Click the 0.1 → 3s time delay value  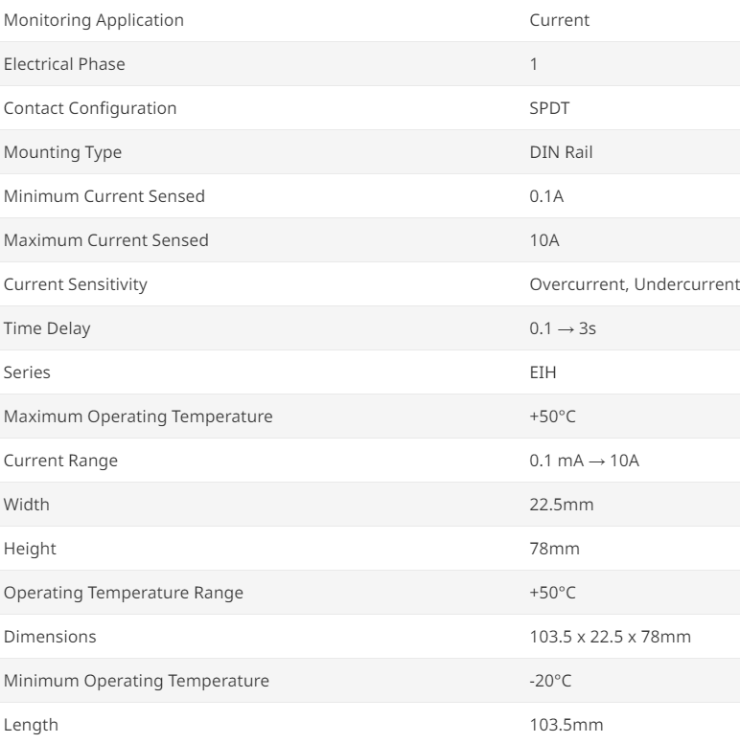(563, 328)
